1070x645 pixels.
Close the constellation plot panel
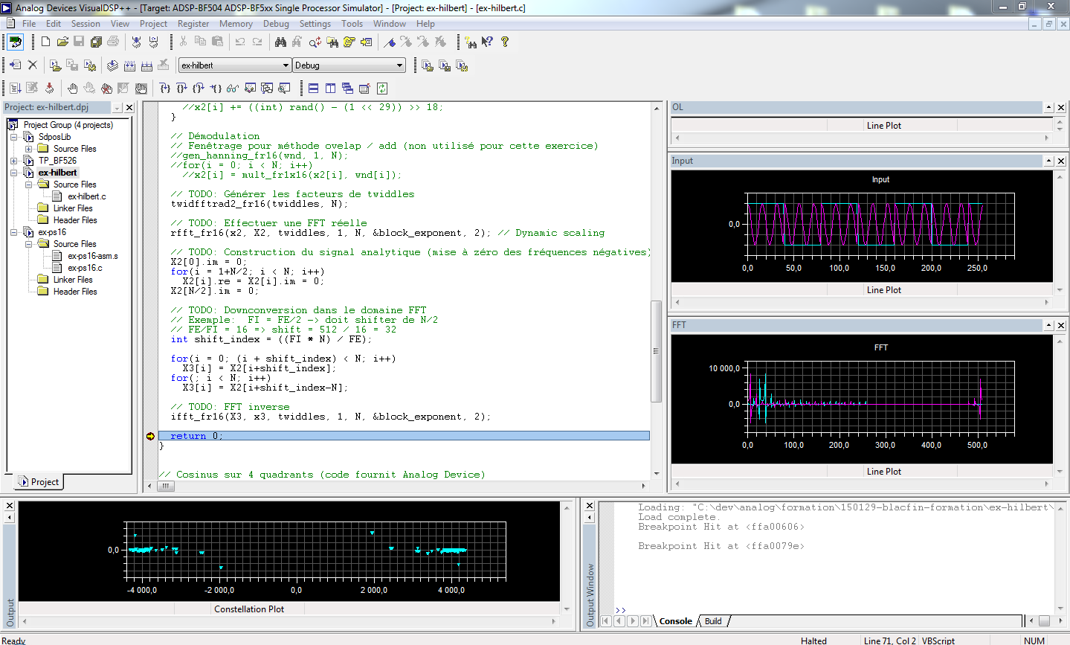point(10,506)
